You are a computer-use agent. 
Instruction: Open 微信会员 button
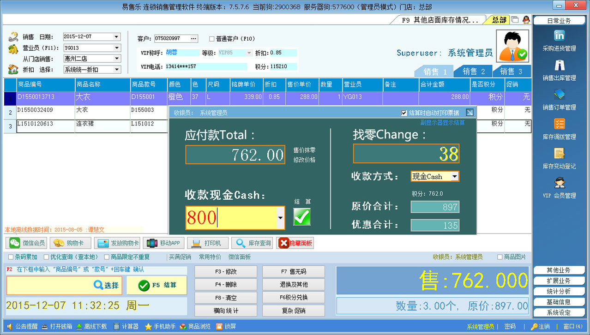(27, 243)
